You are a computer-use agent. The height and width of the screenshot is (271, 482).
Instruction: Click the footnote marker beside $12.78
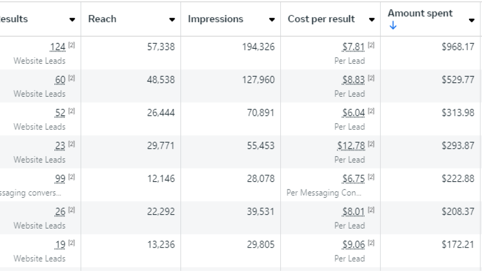371,144
